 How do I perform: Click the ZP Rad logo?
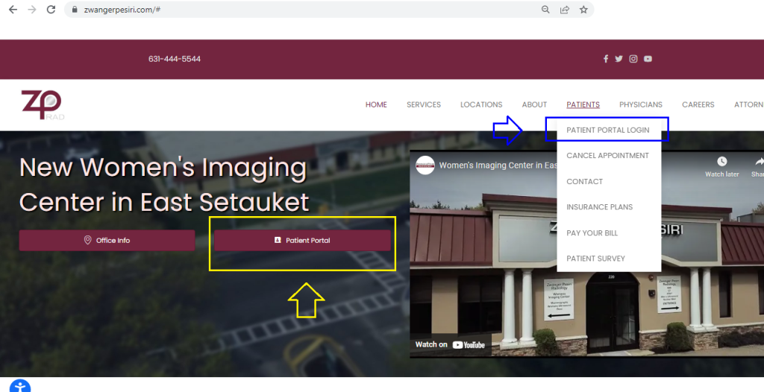(x=43, y=104)
